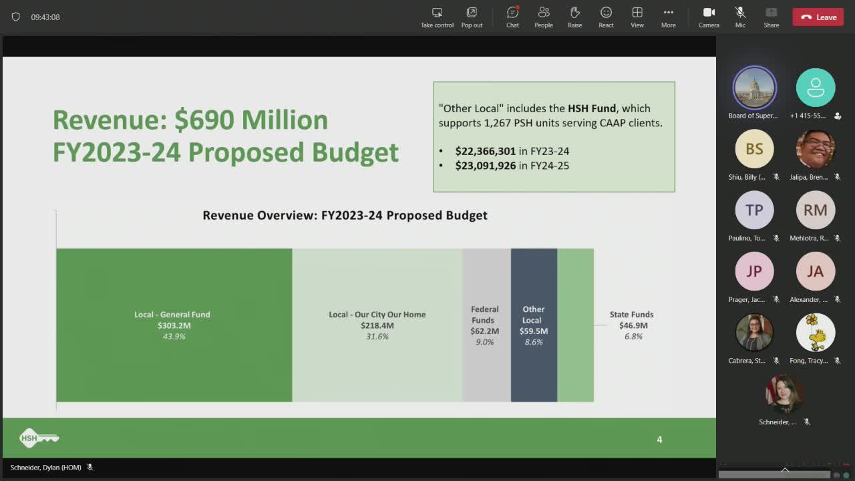Select Paulino participant TP avatar
This screenshot has width=855, height=481.
(x=754, y=210)
